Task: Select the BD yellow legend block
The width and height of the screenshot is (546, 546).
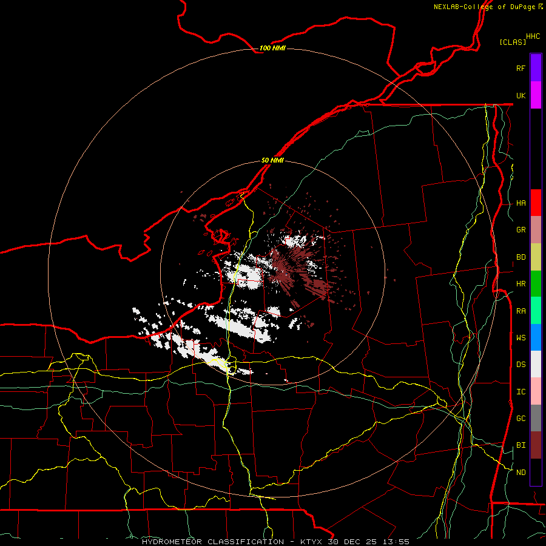Action: (x=536, y=257)
